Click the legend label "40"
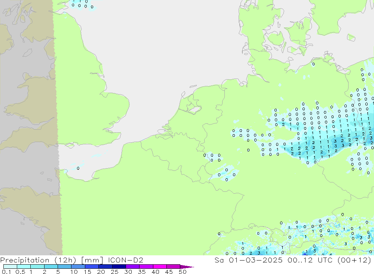 tap(155, 272)
